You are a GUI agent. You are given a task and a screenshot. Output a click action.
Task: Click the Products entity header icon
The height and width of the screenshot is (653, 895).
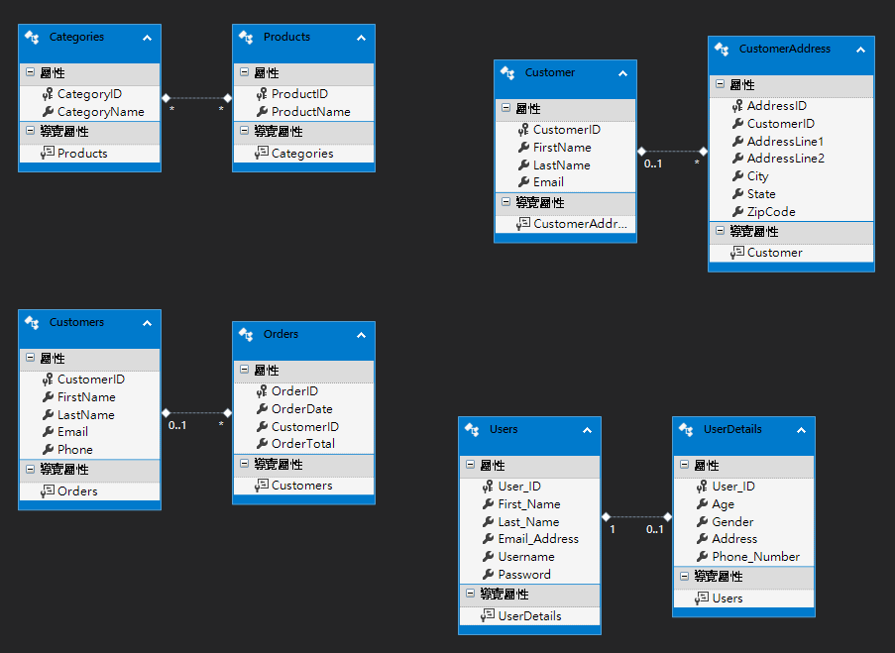[x=246, y=38]
